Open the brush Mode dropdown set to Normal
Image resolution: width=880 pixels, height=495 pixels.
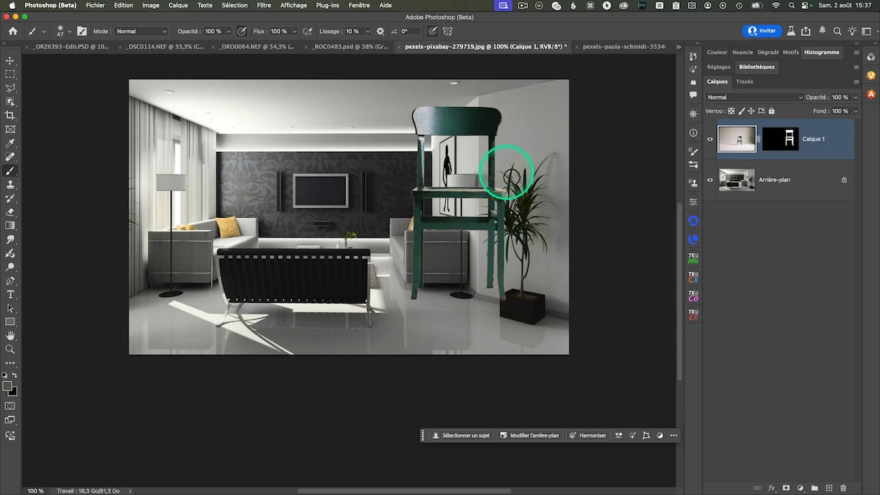click(142, 32)
